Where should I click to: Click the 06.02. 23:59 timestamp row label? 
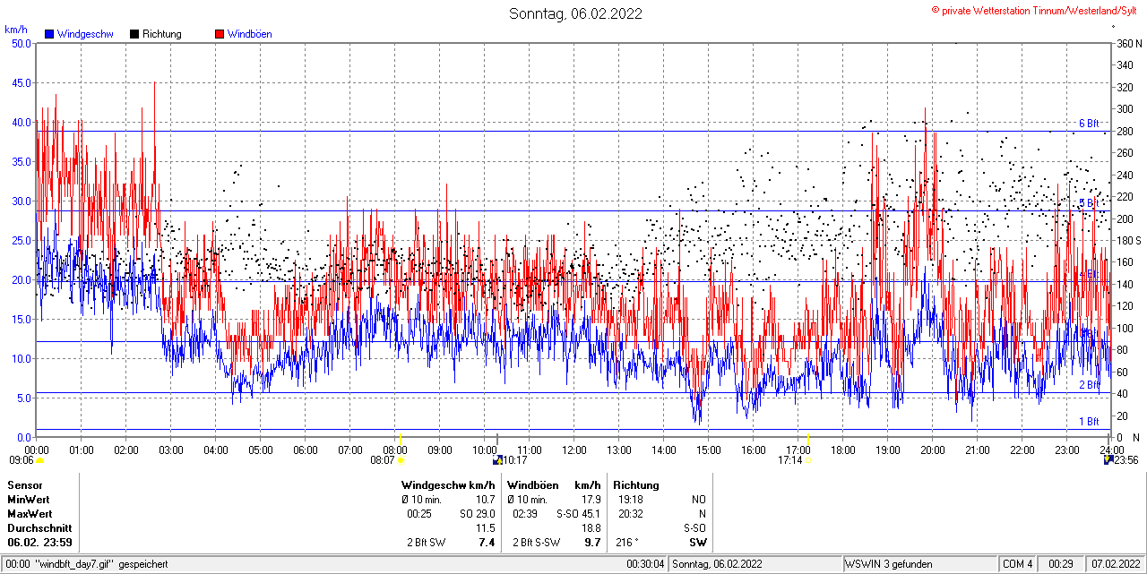(39, 543)
